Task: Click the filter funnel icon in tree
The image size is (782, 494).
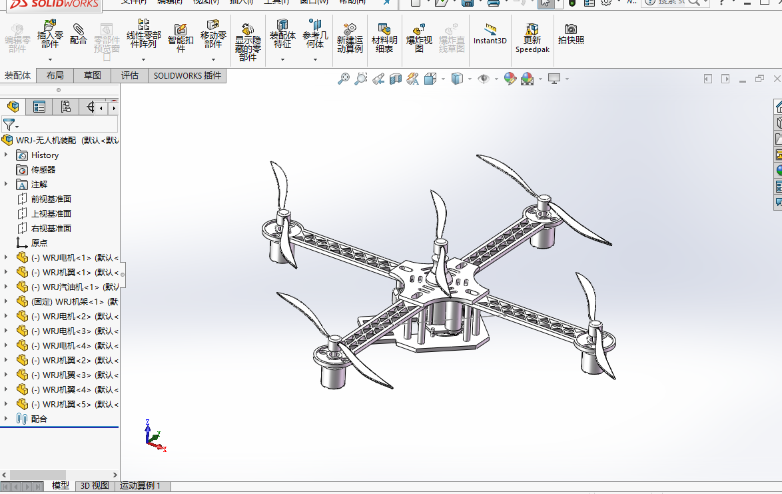Action: (x=9, y=124)
